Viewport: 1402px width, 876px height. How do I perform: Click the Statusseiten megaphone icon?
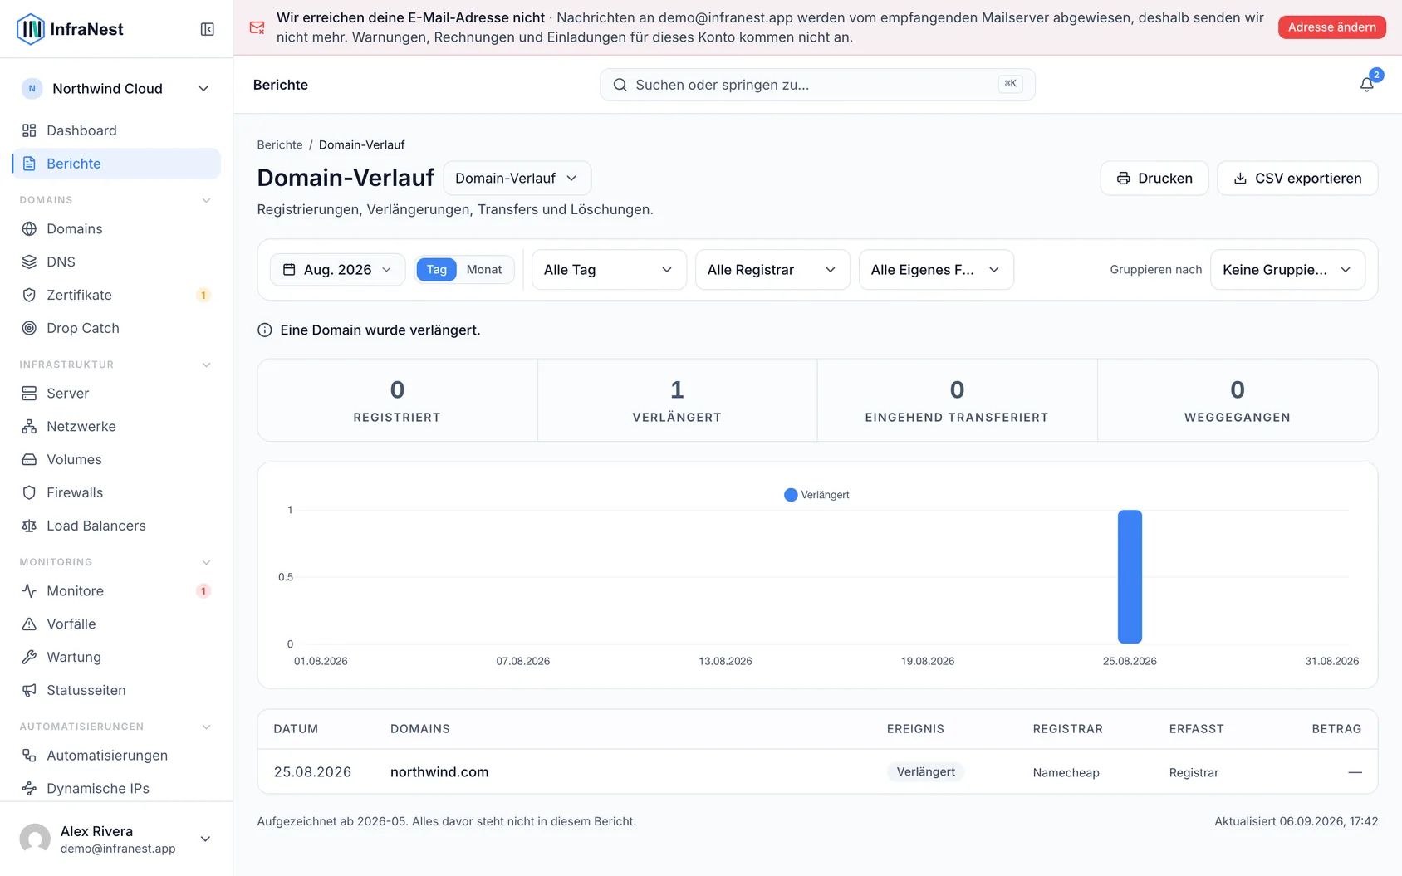[x=29, y=690]
